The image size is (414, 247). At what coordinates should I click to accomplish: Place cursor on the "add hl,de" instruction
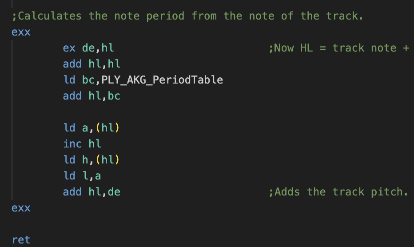(92, 192)
